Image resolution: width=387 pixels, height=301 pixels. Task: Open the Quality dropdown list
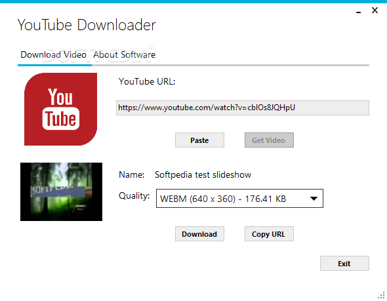239,198
